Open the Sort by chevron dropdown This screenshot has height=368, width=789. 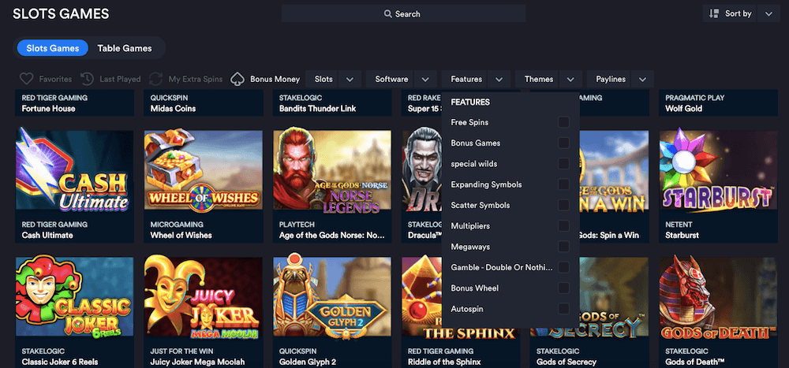click(769, 13)
